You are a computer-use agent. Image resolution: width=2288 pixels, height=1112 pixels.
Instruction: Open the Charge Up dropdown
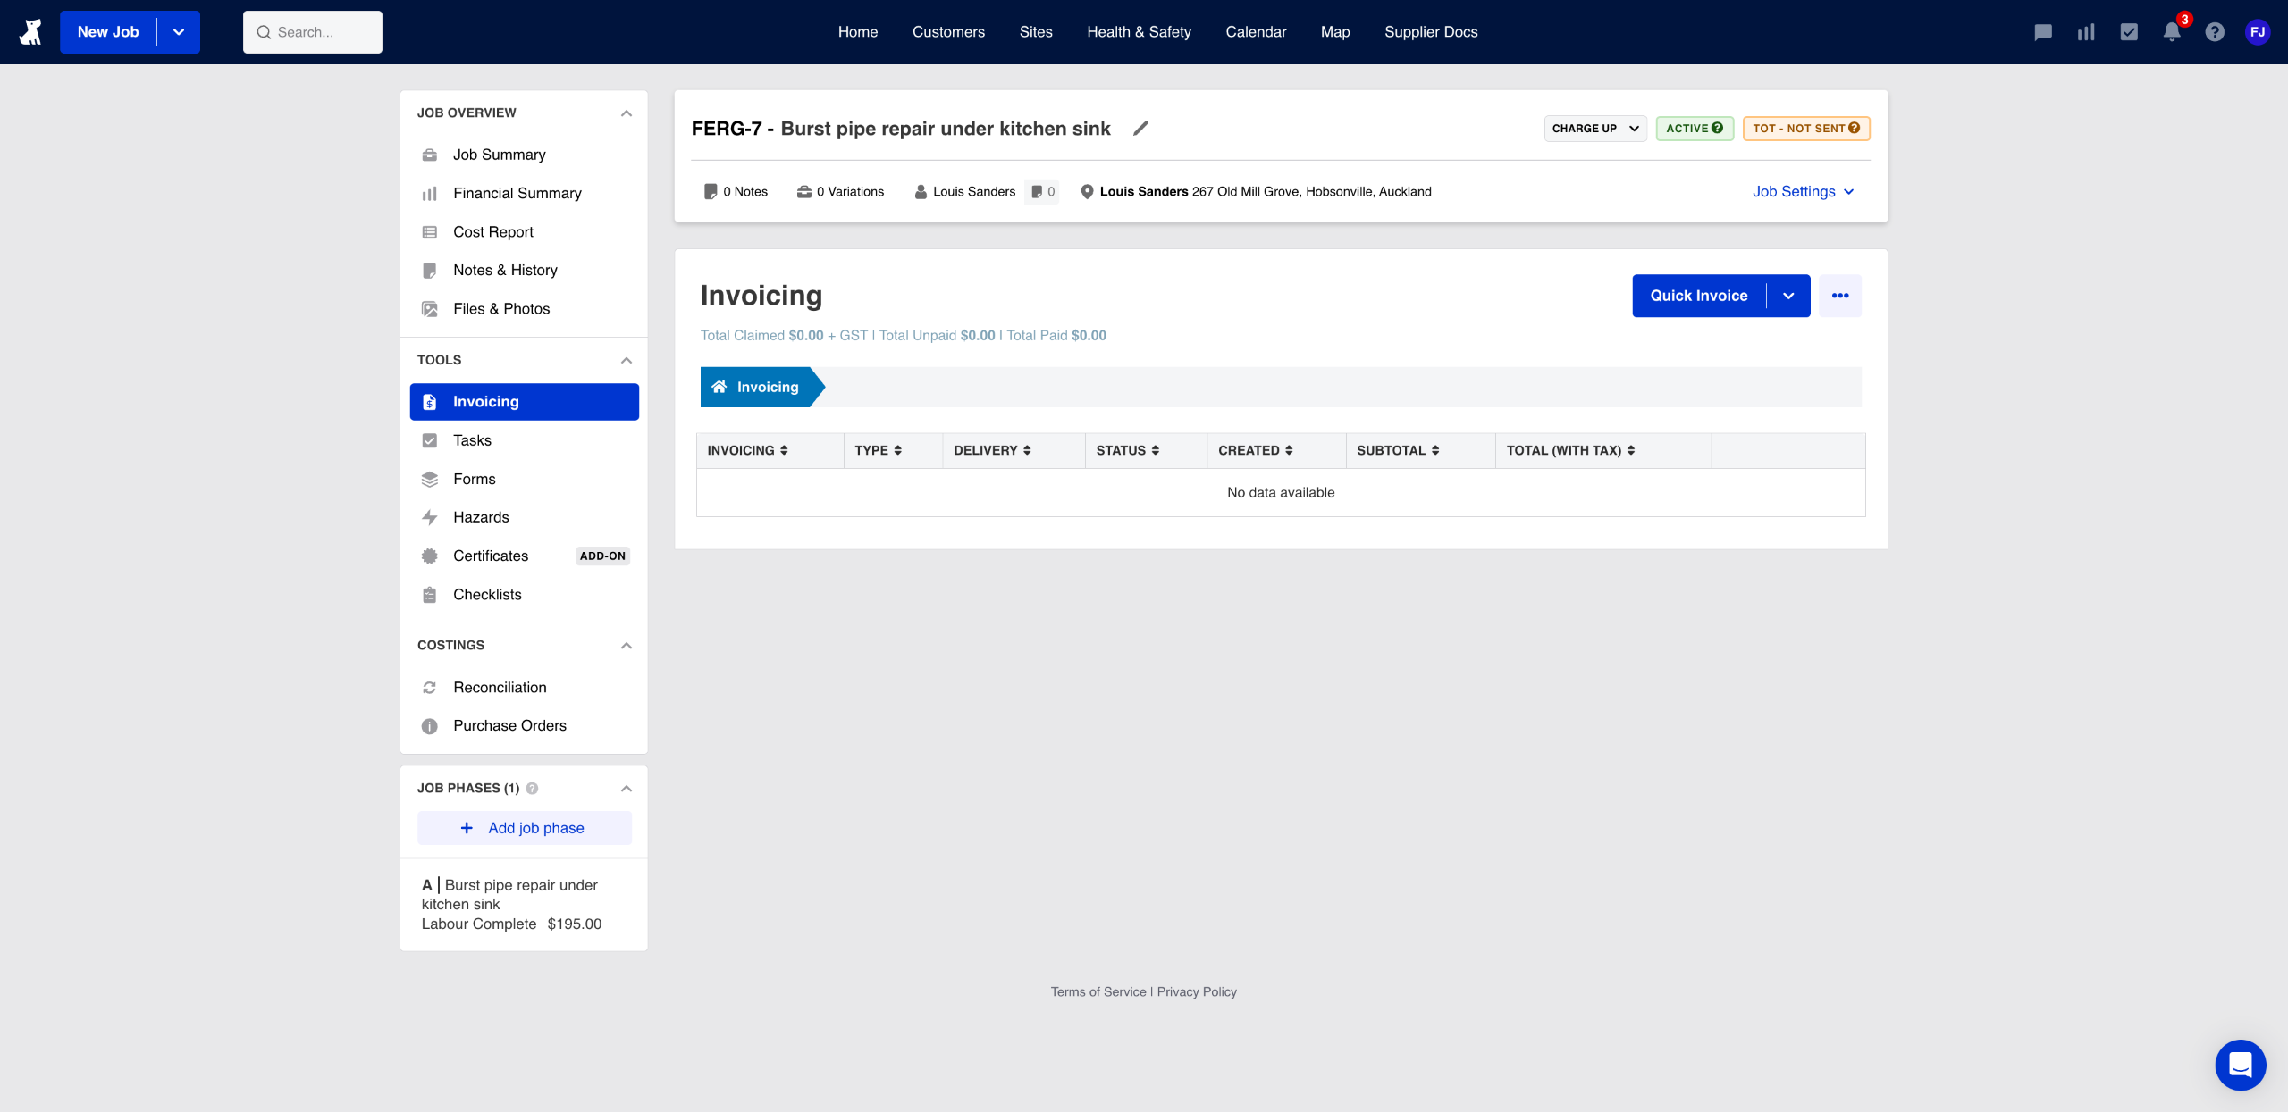tap(1595, 129)
